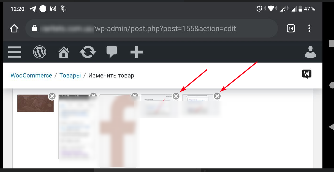Image resolution: width=334 pixels, height=172 pixels.
Task: Open browser tabs switcher showing 14
Action: [x=291, y=28]
